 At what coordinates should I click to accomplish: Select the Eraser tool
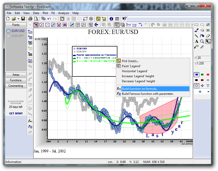(208, 36)
